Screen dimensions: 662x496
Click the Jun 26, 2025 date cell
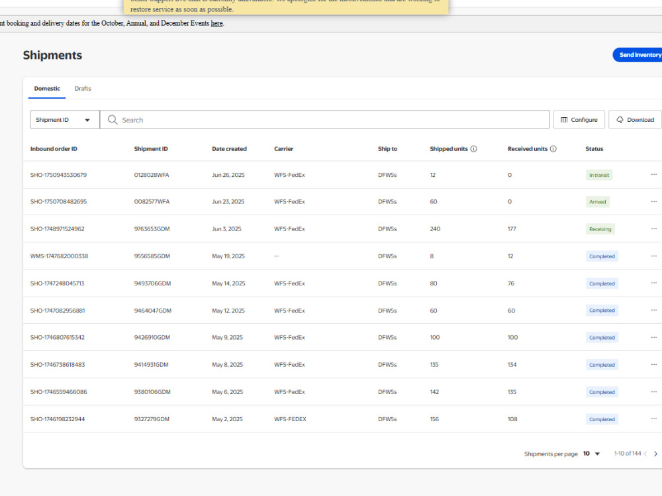point(228,174)
